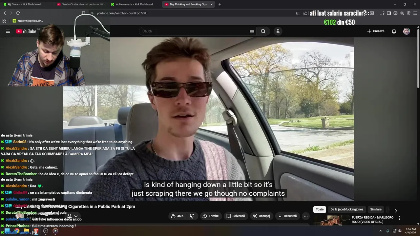Go to the YouTube home logo
420x236 pixels.
26,31
